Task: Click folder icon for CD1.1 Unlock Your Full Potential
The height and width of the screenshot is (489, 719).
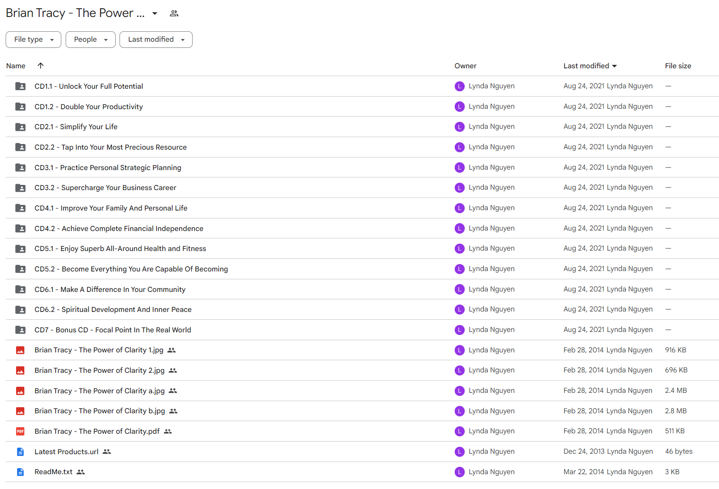Action: click(20, 86)
